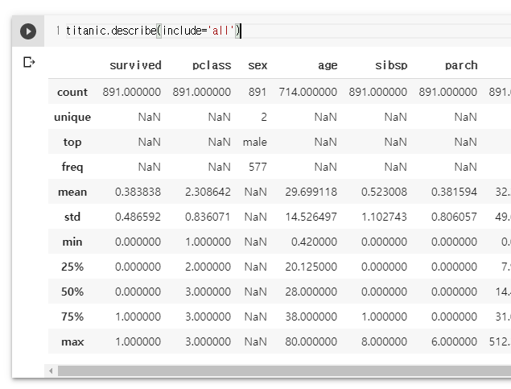Click the 'male' top value cell
Image resolution: width=511 pixels, height=389 pixels.
coord(255,142)
